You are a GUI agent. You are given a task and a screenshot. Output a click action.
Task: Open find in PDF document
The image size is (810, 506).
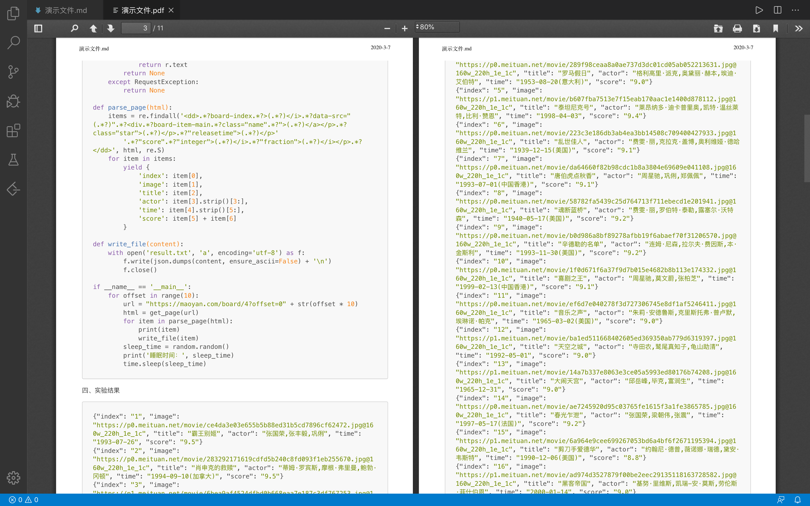[x=74, y=28]
